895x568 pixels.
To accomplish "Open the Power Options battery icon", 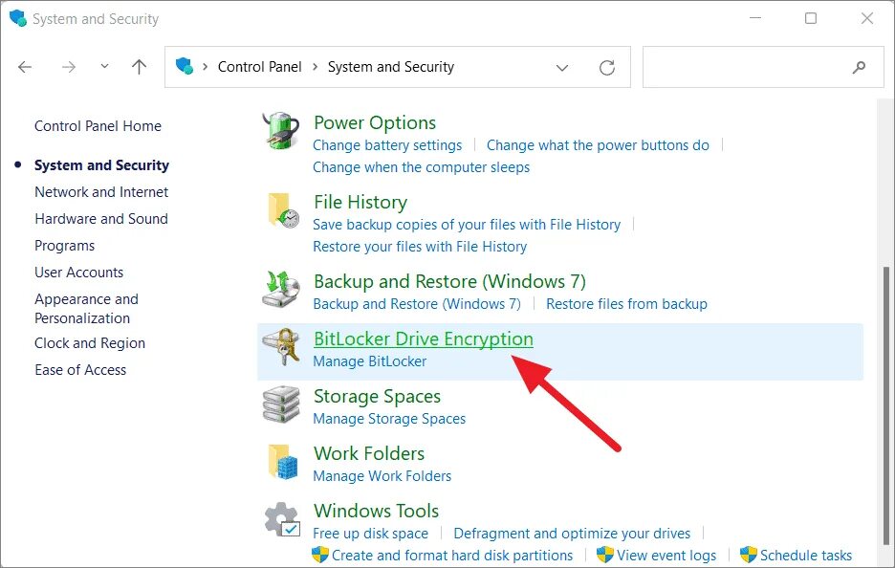I will [281, 131].
